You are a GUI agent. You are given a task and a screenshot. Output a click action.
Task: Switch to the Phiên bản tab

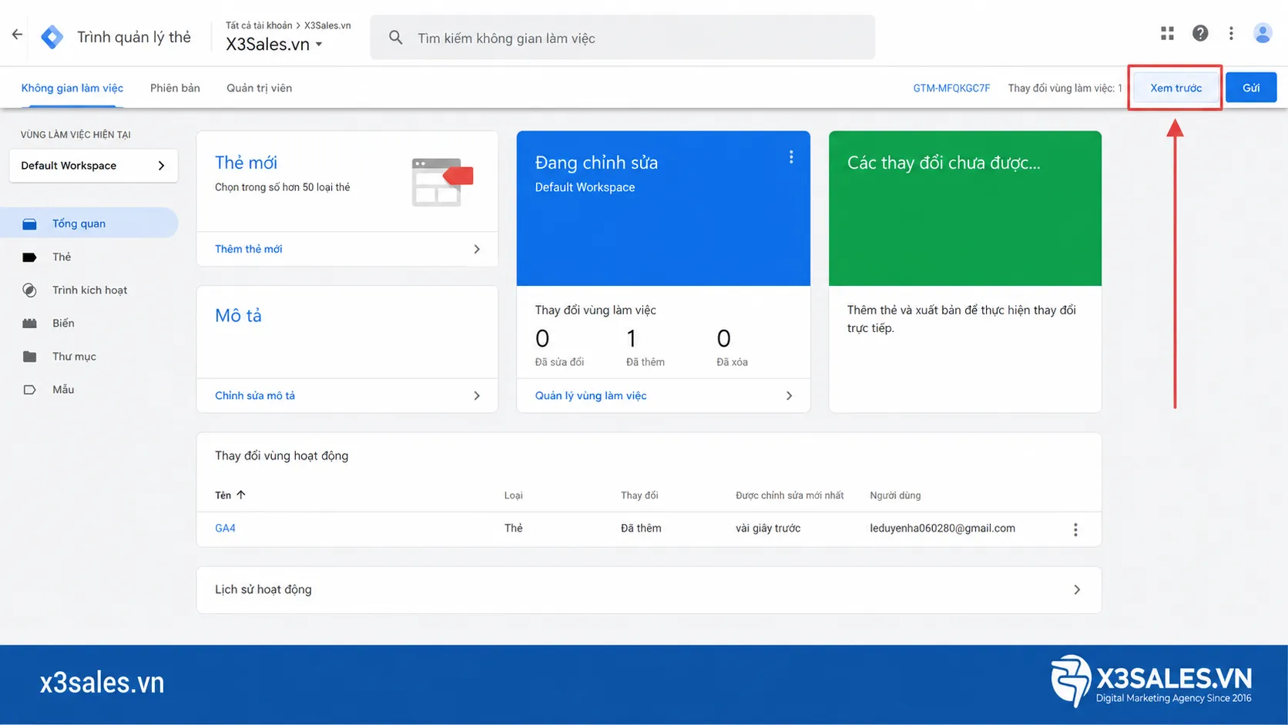point(175,88)
